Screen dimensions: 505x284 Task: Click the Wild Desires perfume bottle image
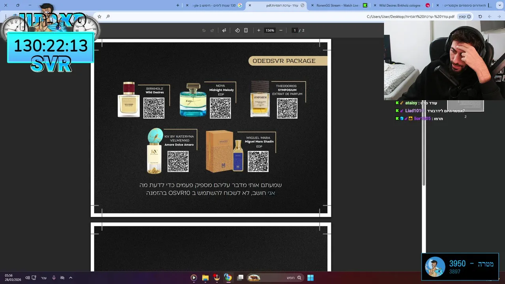(x=129, y=99)
